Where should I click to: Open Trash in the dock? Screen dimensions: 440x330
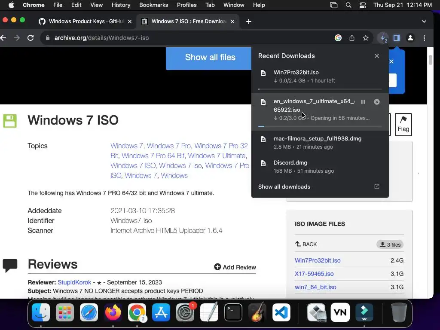pyautogui.click(x=399, y=312)
